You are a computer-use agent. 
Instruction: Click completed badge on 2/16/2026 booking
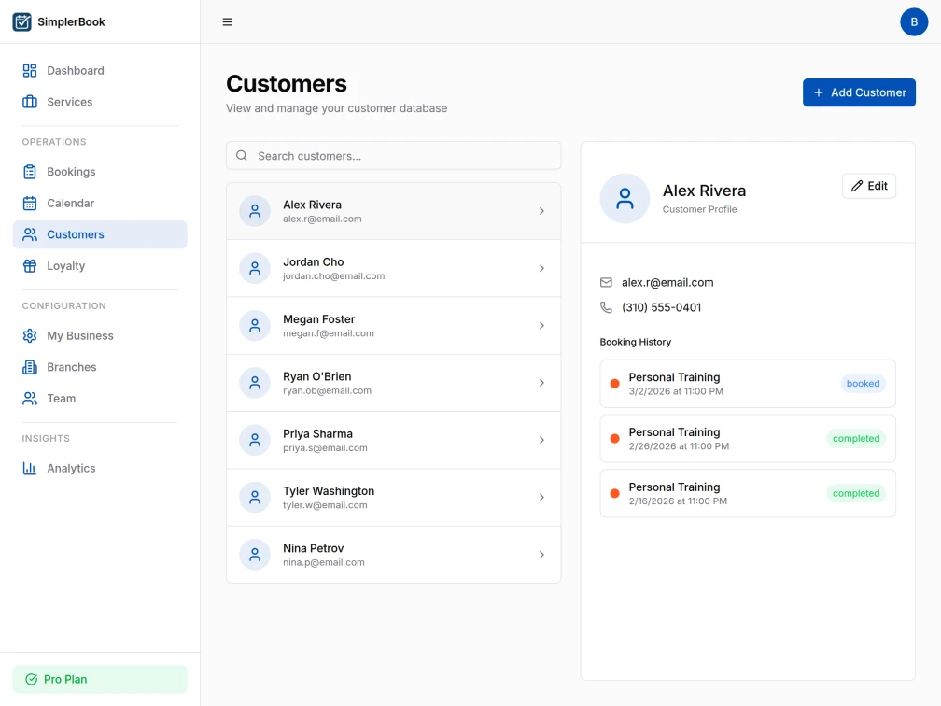point(856,493)
